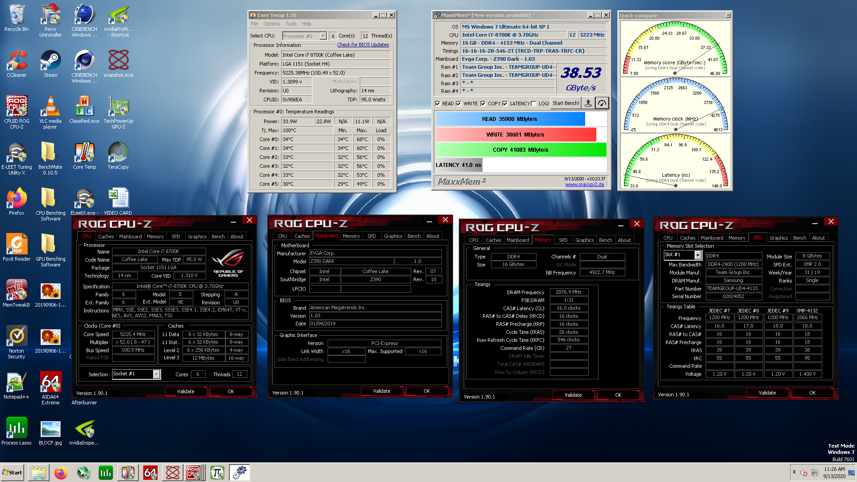Screen dimensions: 857x482
Task: Open Core Temp Options menu
Action: pyautogui.click(x=271, y=24)
